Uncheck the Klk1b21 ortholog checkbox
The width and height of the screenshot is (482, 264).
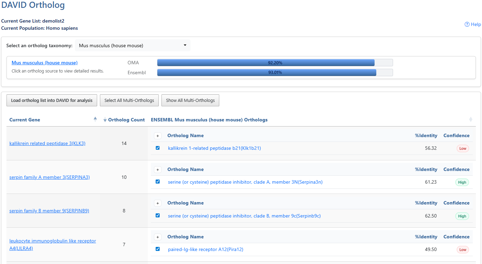(x=158, y=148)
